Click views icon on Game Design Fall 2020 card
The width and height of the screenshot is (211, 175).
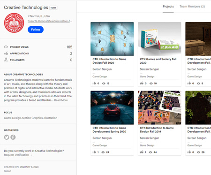click(x=104, y=84)
